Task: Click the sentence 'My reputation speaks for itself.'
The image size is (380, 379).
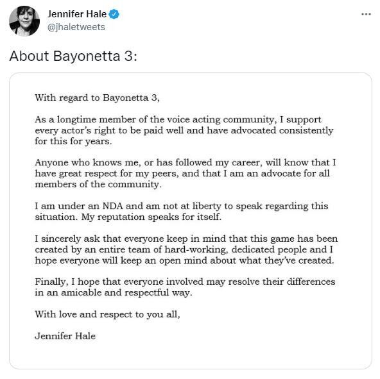Action: coord(151,217)
